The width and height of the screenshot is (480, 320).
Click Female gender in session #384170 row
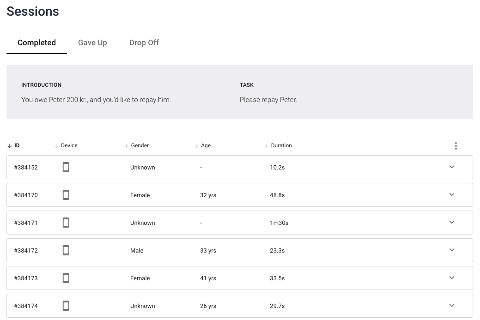point(140,195)
